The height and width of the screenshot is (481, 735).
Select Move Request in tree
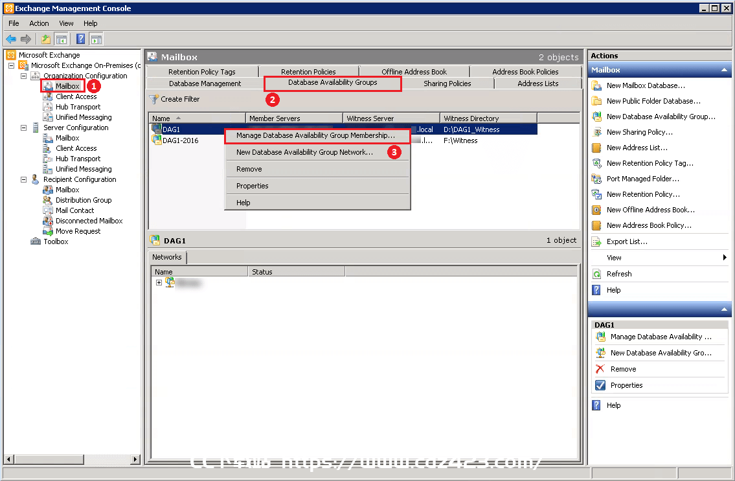78,231
